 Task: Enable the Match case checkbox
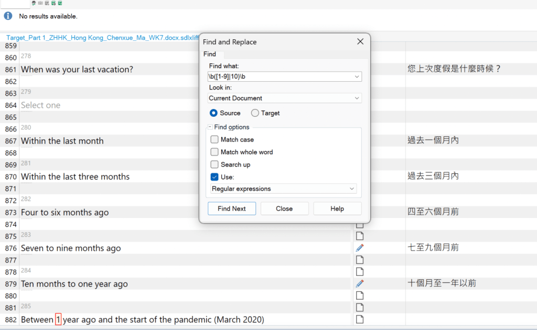[x=214, y=140]
